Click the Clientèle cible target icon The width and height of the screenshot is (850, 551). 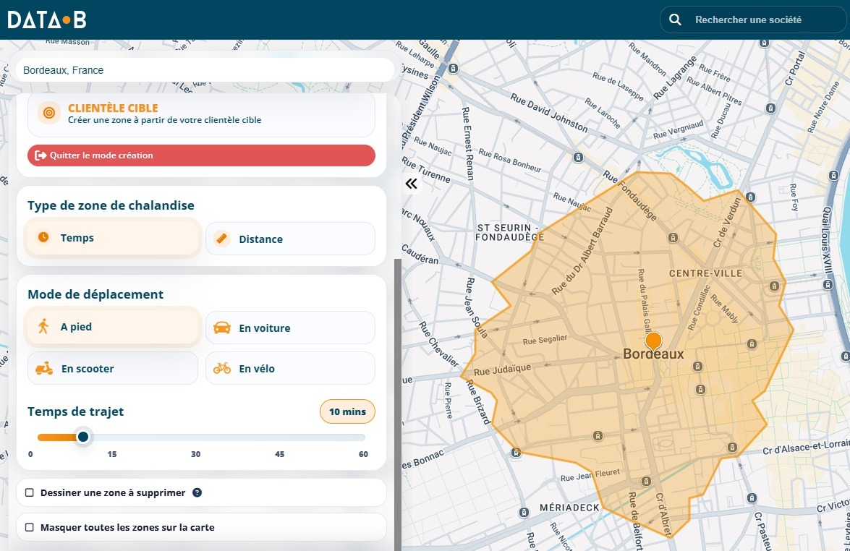tap(48, 113)
